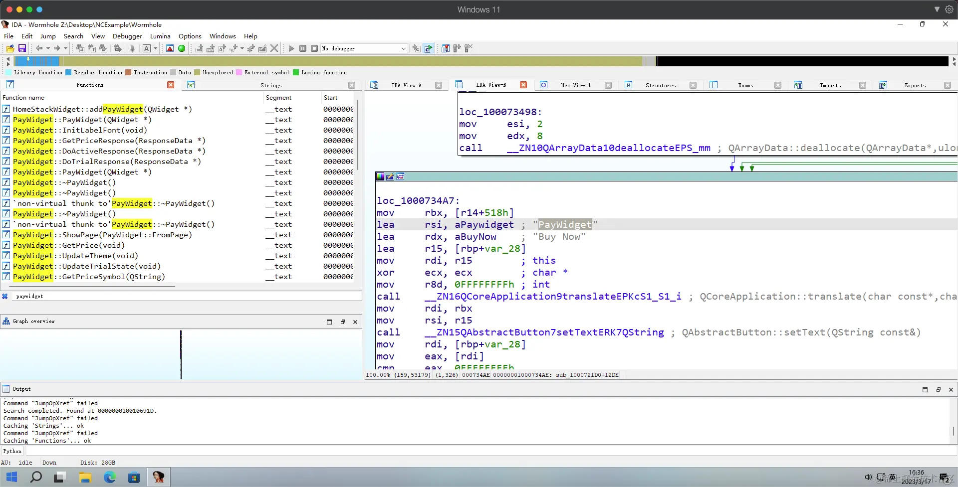Screen dimensions: 958x487
Task: Select HomeStackWidget::addPayWidget function row
Action: click(177, 109)
